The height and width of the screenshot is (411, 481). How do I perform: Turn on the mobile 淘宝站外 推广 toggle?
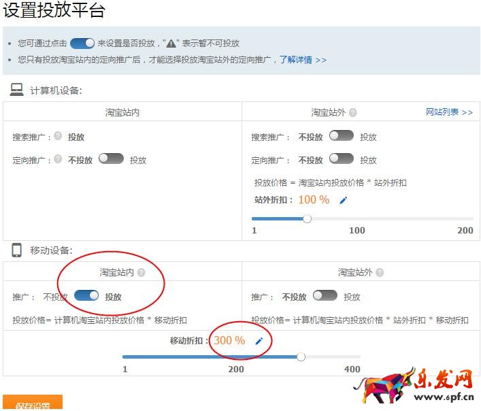pos(325,296)
